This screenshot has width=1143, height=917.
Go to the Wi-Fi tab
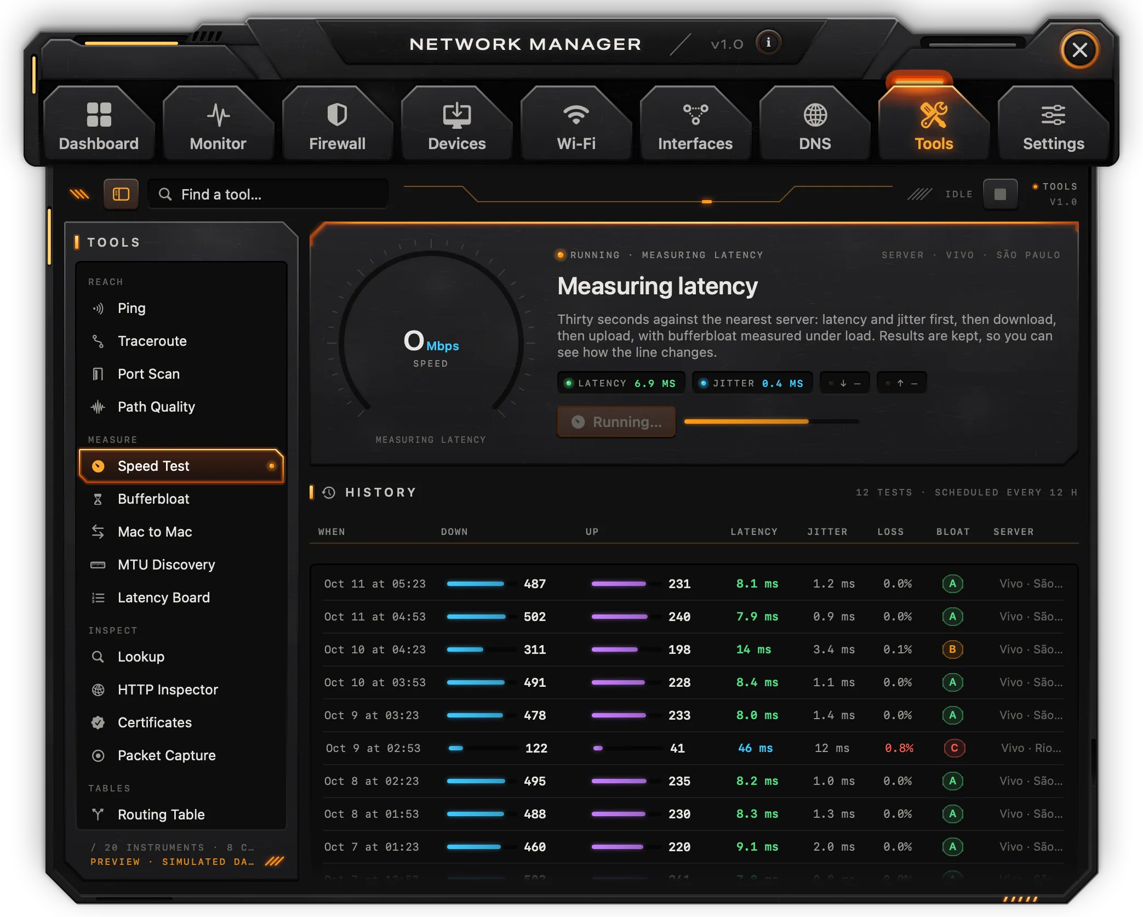pos(576,123)
